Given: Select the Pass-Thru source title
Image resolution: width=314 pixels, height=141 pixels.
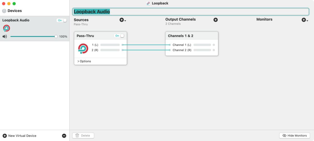Looking at the screenshot, I should point(85,36).
